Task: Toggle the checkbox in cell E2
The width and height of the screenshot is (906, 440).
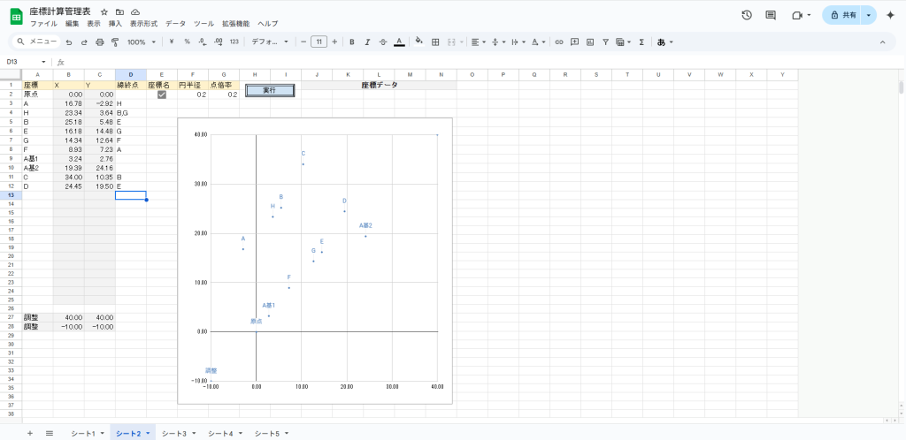Action: tap(162, 95)
